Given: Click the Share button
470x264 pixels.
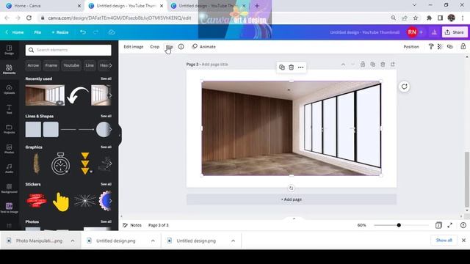Looking at the screenshot, I should pos(455,32).
